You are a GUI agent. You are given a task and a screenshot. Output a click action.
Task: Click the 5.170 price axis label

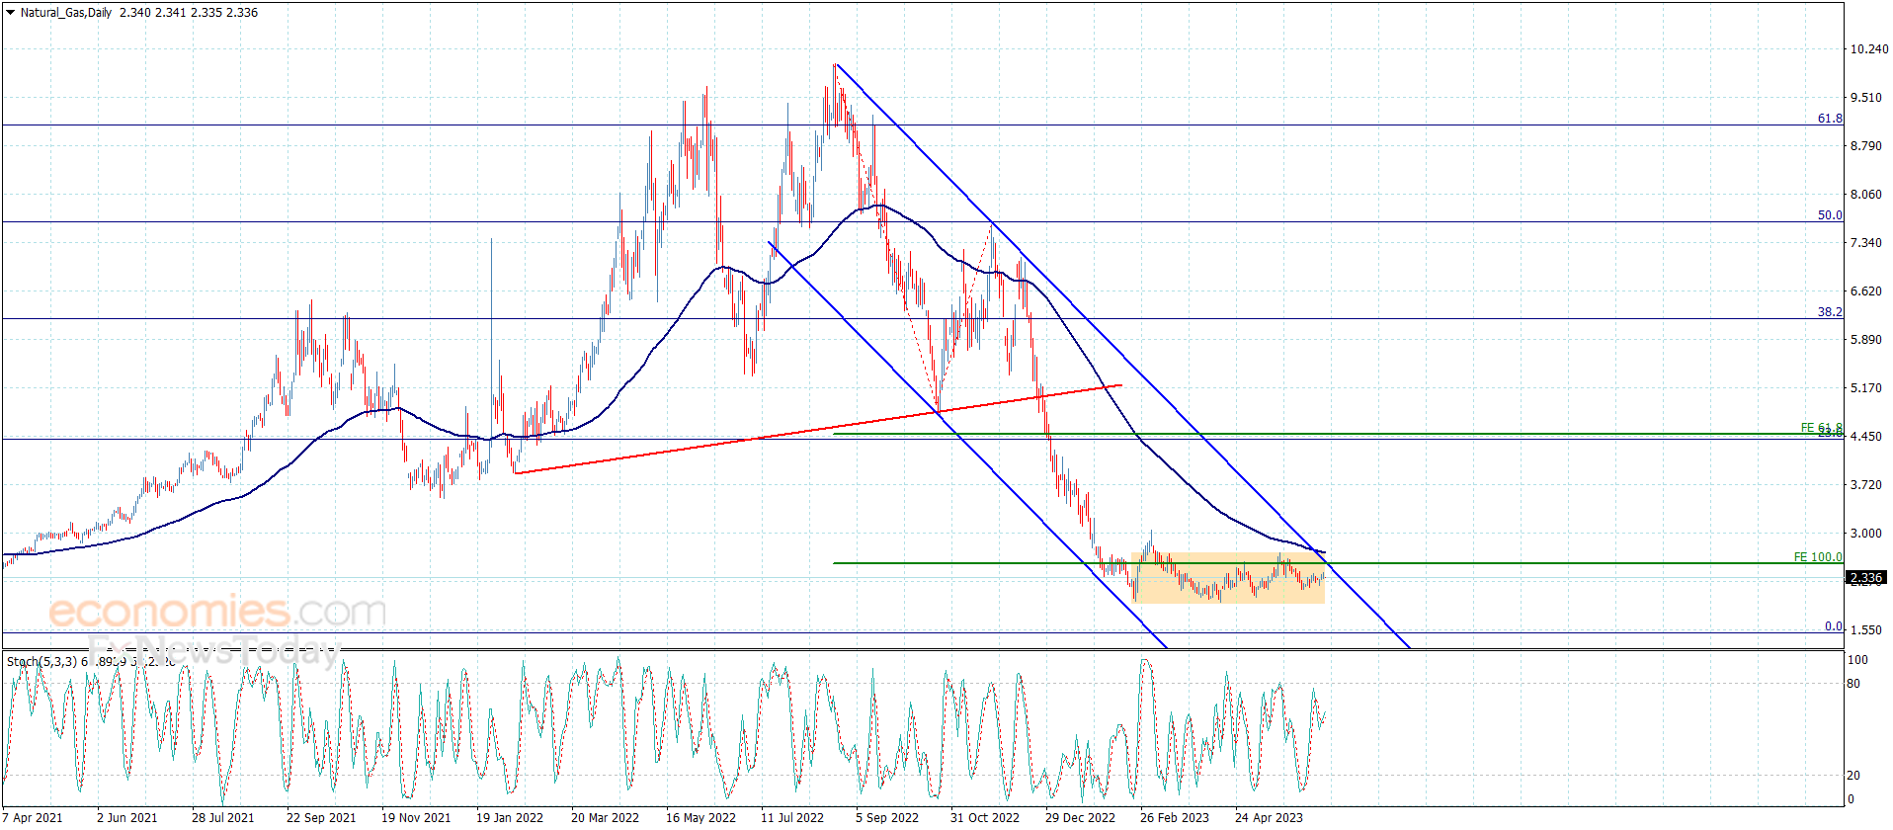click(x=1866, y=388)
